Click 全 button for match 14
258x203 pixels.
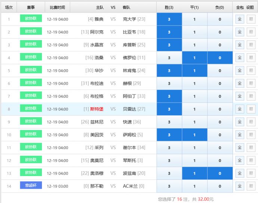(240, 186)
